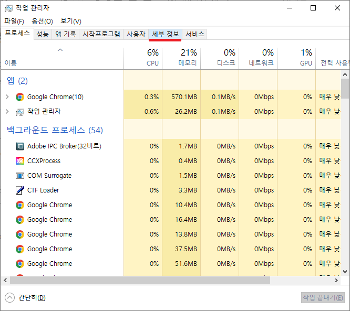
Task: Minimize the Task Manager window
Action: [x=290, y=8]
